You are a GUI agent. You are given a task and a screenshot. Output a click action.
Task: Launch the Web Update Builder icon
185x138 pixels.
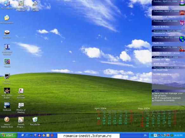[7, 93]
